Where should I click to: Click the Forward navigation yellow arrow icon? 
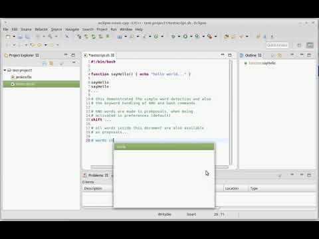click(x=51, y=45)
